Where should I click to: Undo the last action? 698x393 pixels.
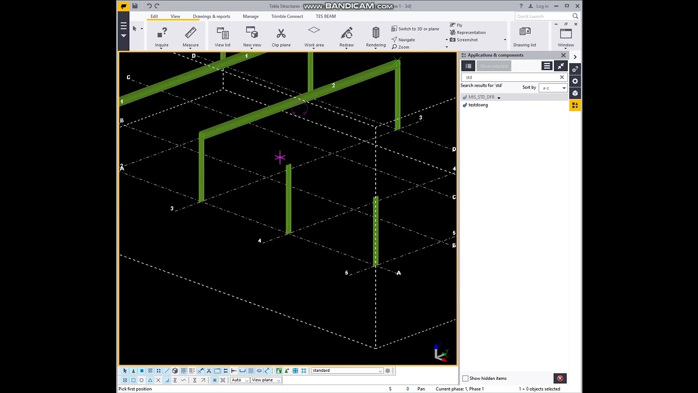pyautogui.click(x=149, y=6)
